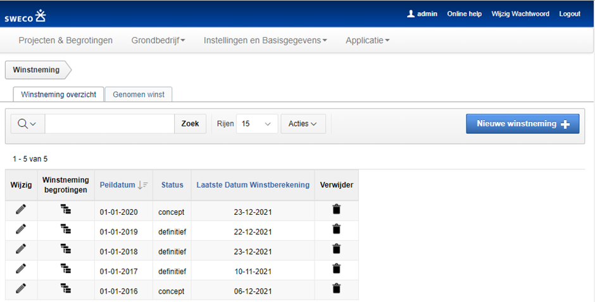This screenshot has width=595, height=302.
Task: Click the pencil edit icon for 01-01-2018
Action: tap(21, 250)
